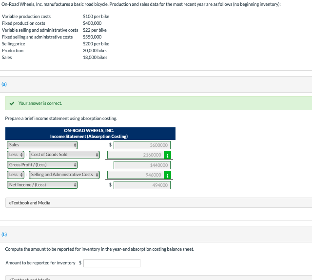
Task: Click the '$200 per bike' selling price
Action: [96, 44]
